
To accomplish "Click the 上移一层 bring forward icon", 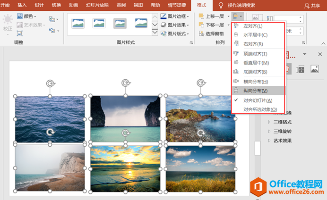I will [x=201, y=16].
